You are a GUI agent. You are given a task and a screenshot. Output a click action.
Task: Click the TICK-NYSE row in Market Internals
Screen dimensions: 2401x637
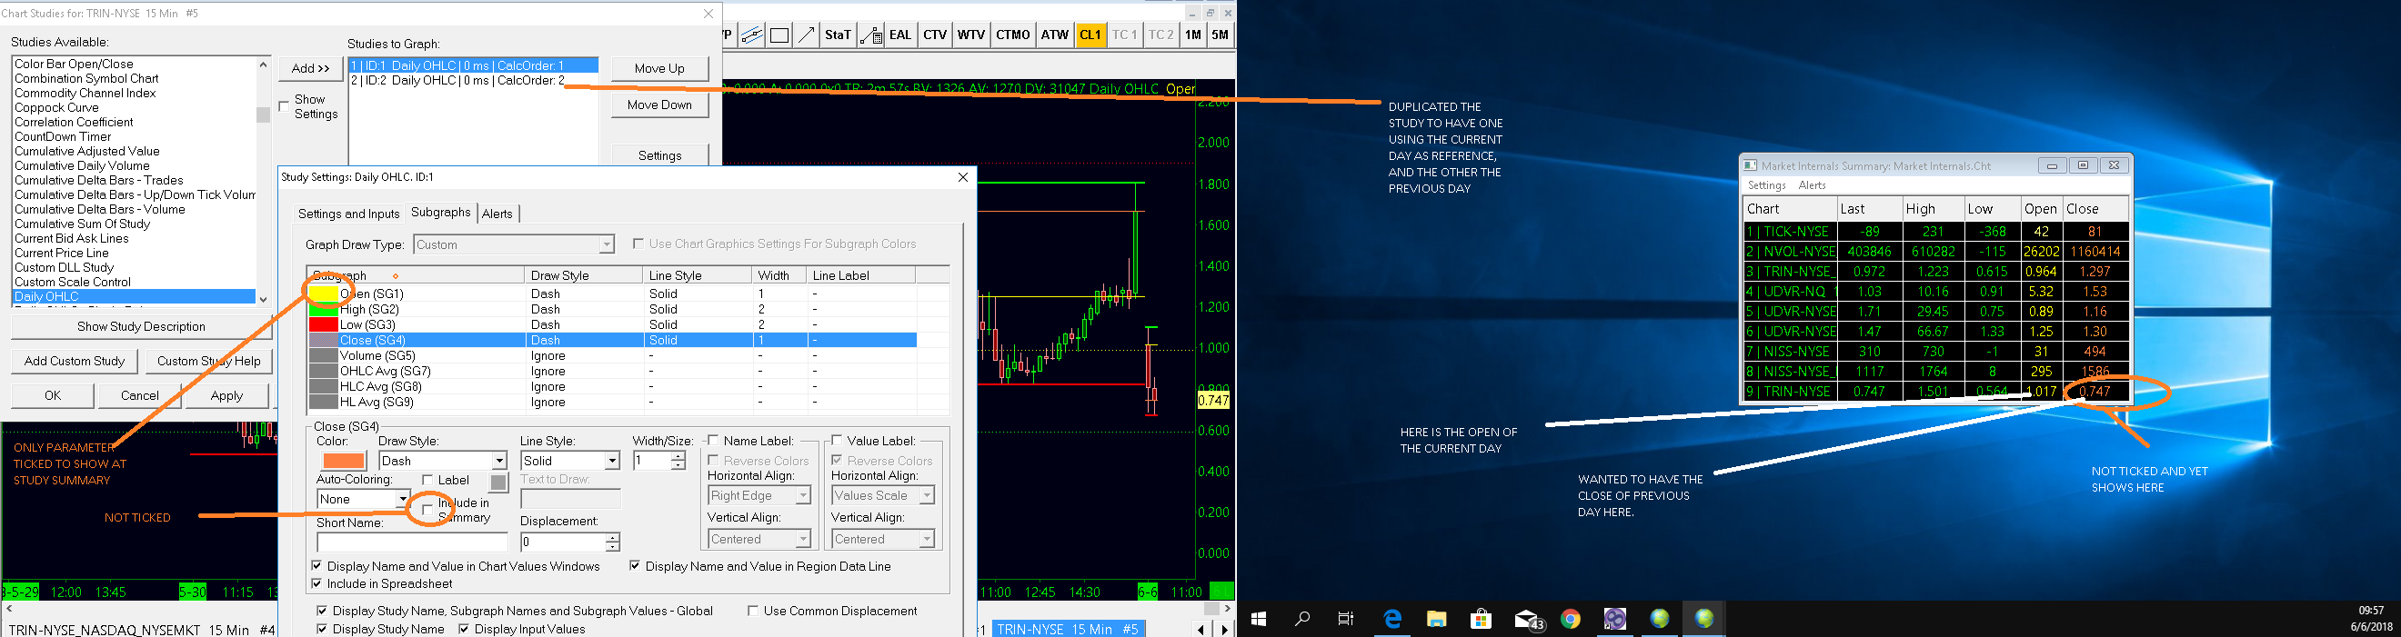click(1936, 232)
